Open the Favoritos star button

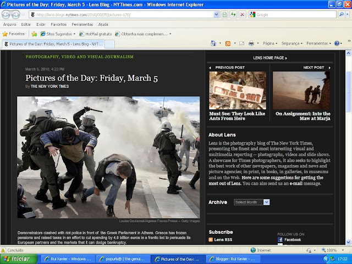coord(13,34)
